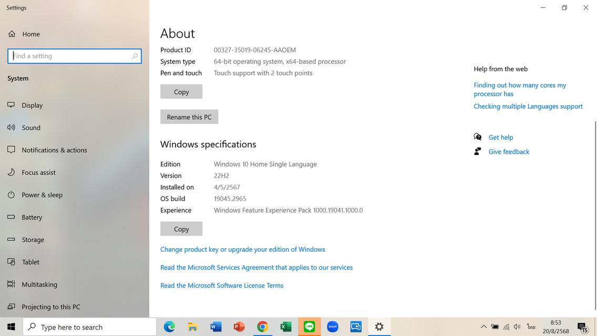
Task: Open Checking multiple Languages support link
Action: 528,106
